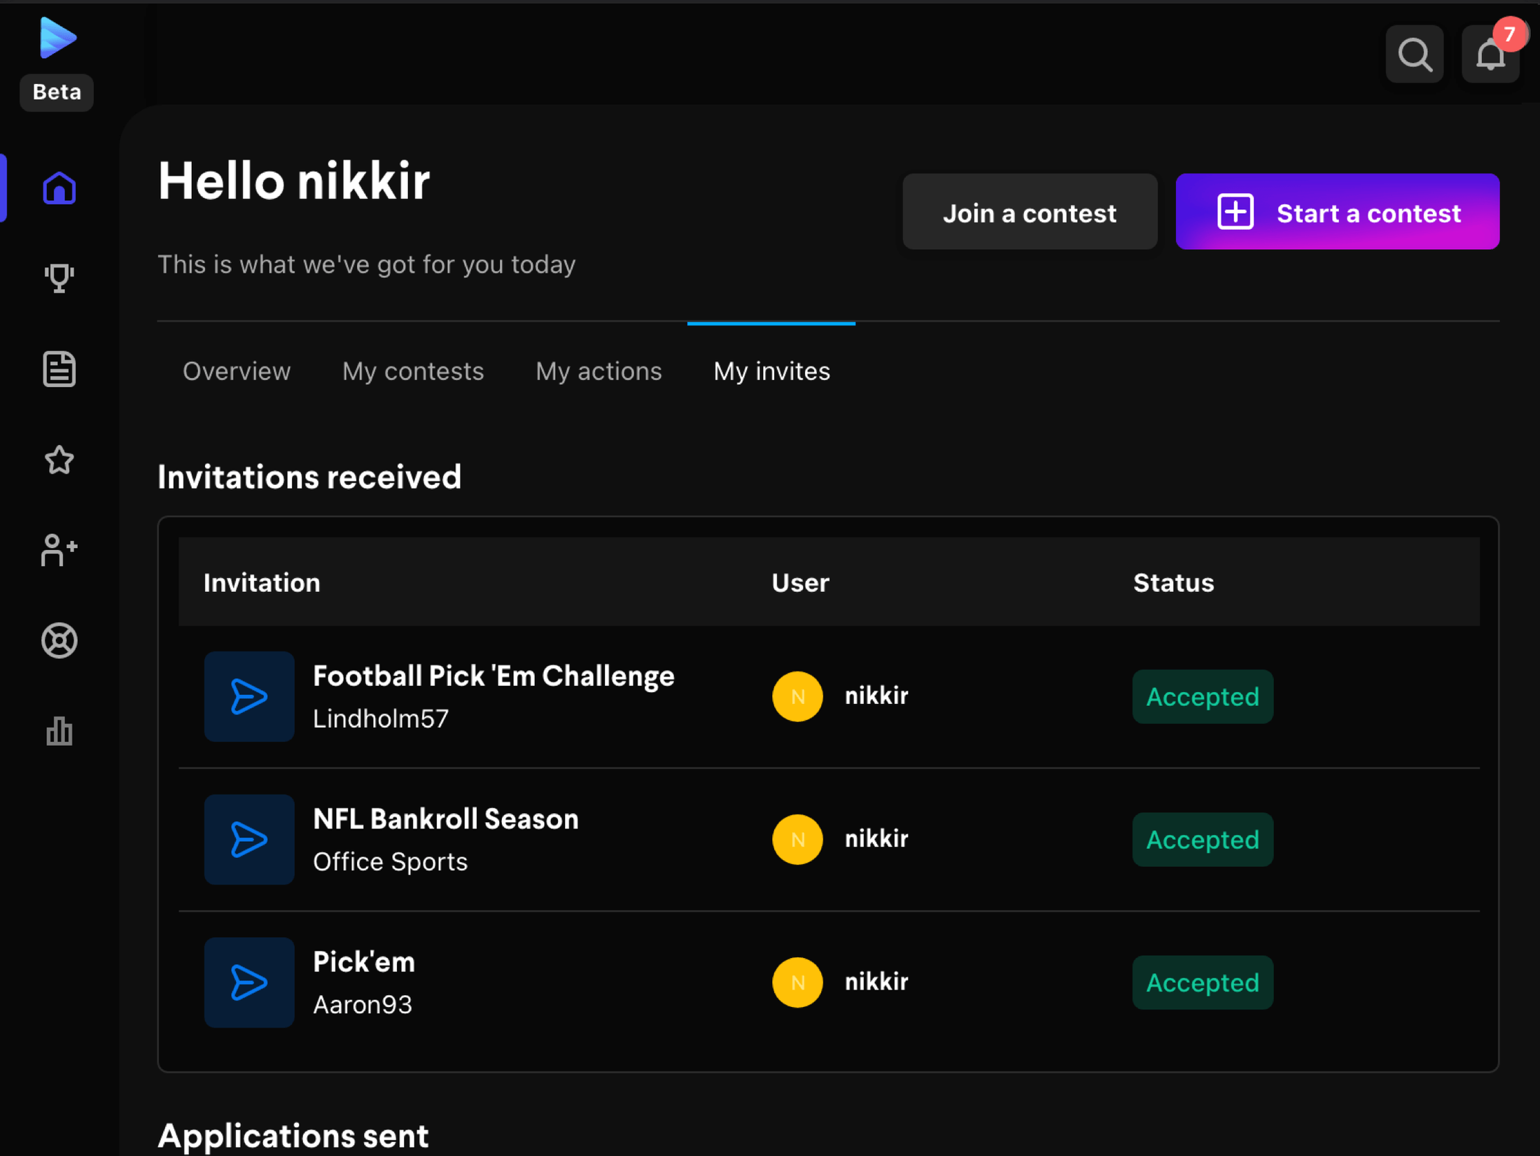1540x1156 pixels.
Task: Click the Start a contest button
Action: (1337, 211)
